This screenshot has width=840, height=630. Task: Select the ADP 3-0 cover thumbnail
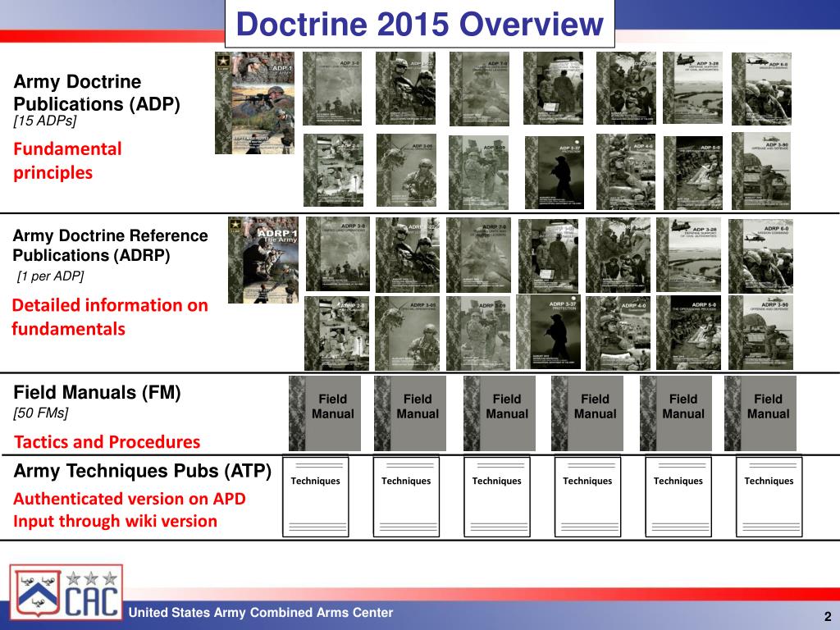[332, 89]
